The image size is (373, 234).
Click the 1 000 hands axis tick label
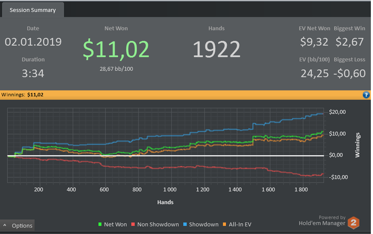pyautogui.click(x=170, y=190)
